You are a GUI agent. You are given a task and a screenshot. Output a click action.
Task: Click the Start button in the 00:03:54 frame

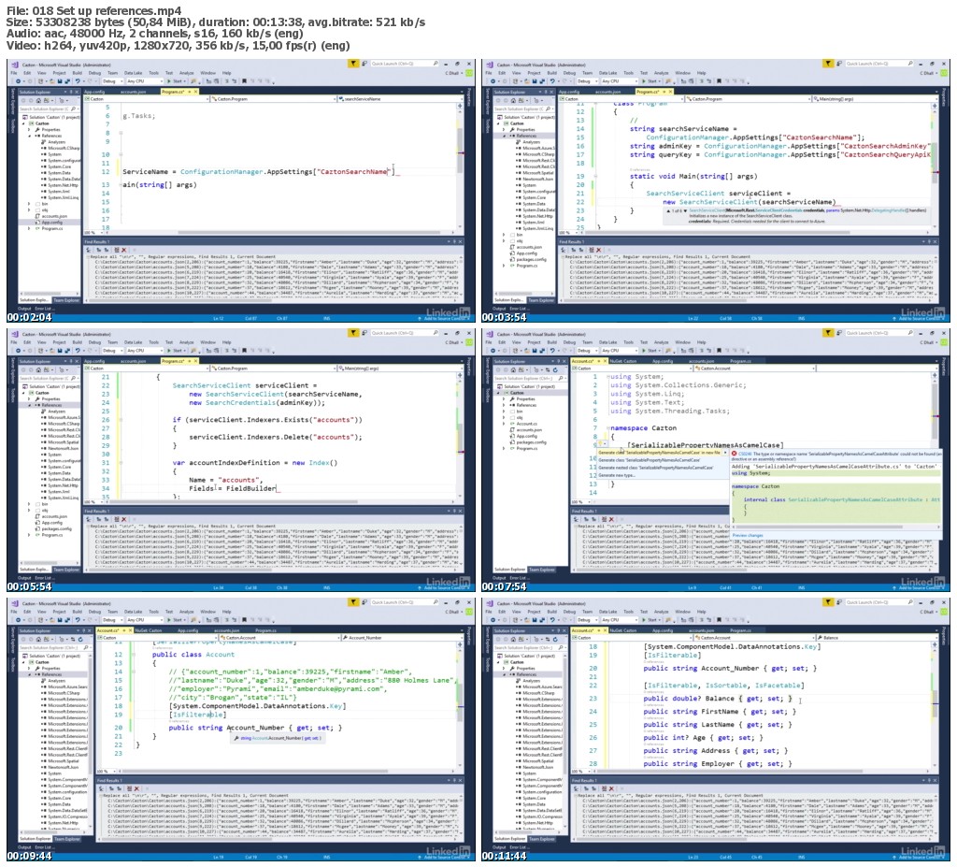[650, 80]
